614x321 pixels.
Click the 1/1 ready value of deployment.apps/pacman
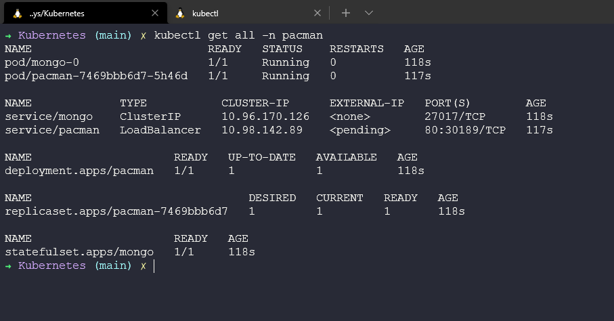click(x=184, y=171)
